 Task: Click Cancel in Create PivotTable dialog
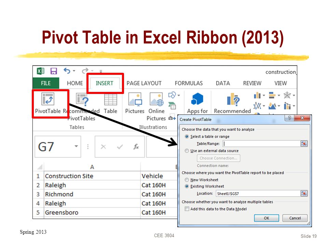coord(295,218)
